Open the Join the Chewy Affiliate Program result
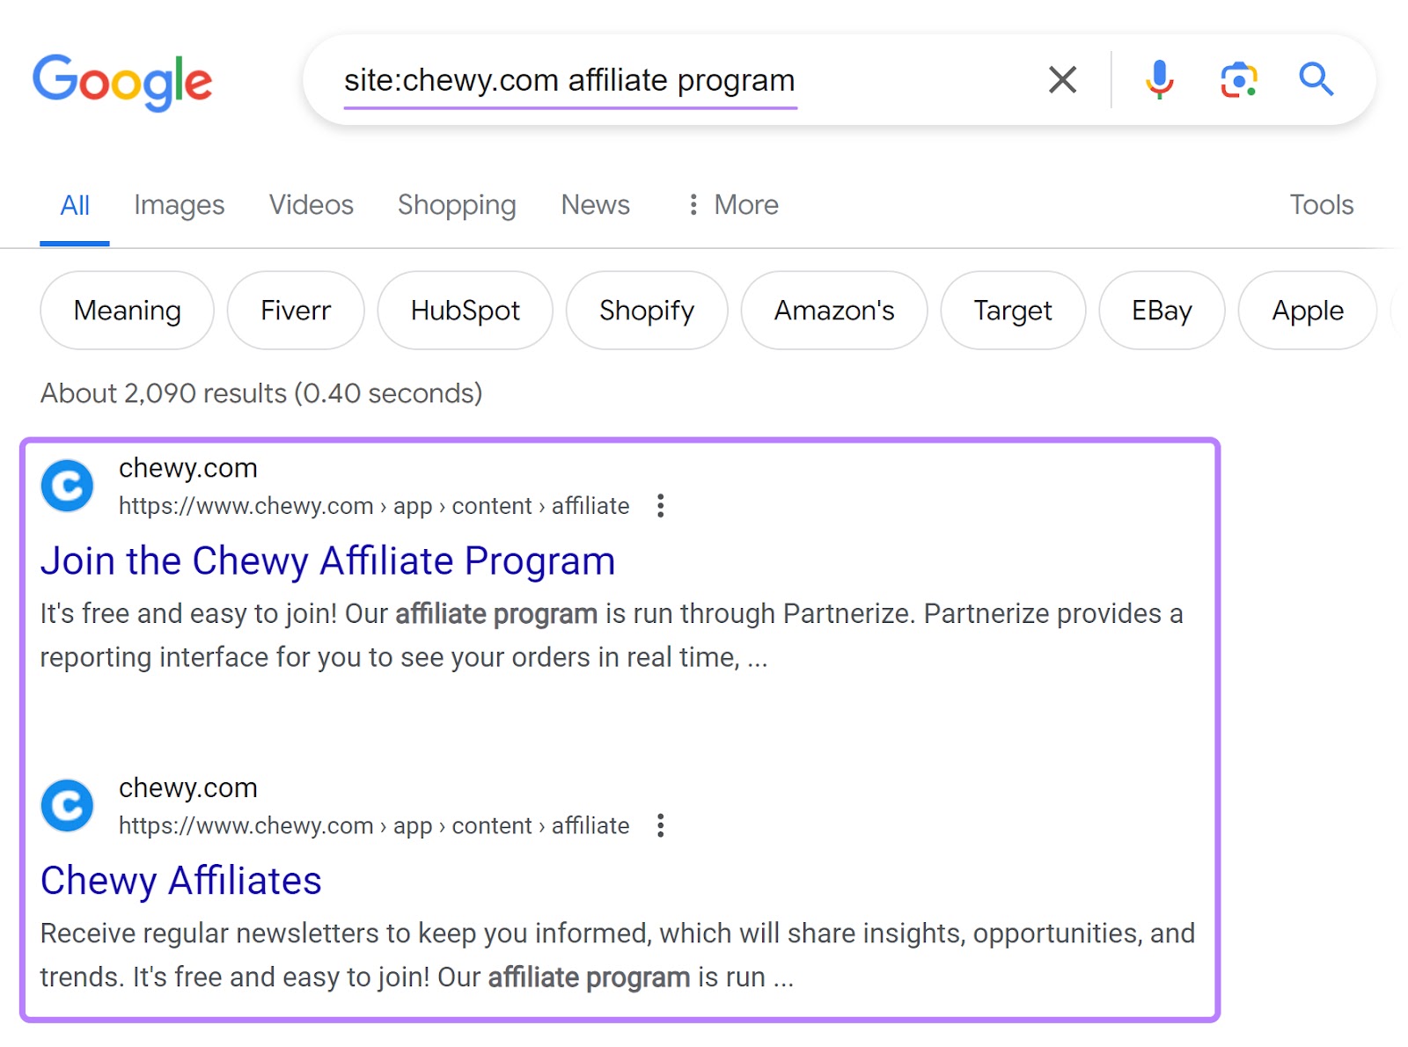 (x=328, y=560)
